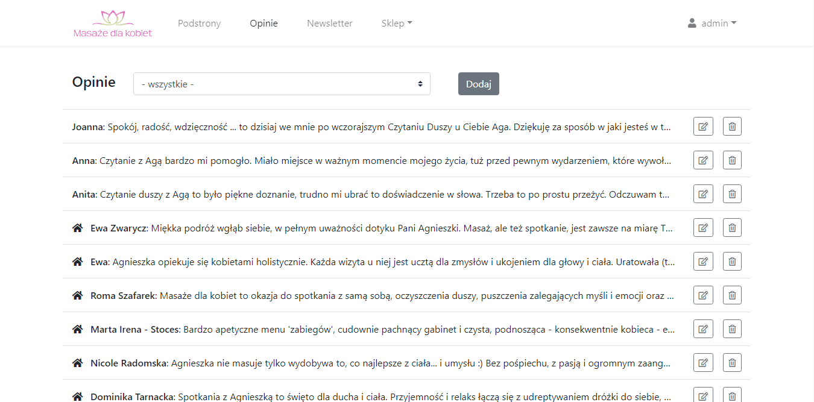The width and height of the screenshot is (814, 402).
Task: Click the Masaże dla kobiet logo
Action: [112, 23]
